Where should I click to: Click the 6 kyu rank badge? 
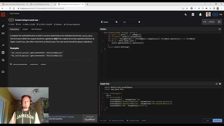(11, 20)
